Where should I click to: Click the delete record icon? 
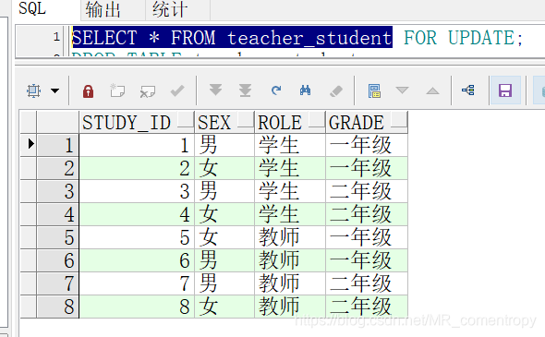[148, 91]
